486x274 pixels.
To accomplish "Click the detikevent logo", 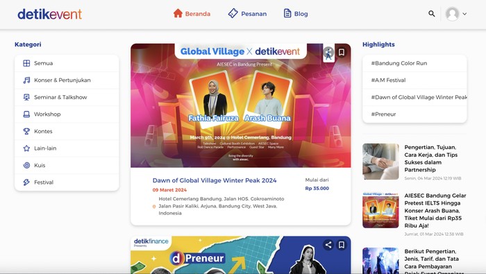I will tap(49, 14).
